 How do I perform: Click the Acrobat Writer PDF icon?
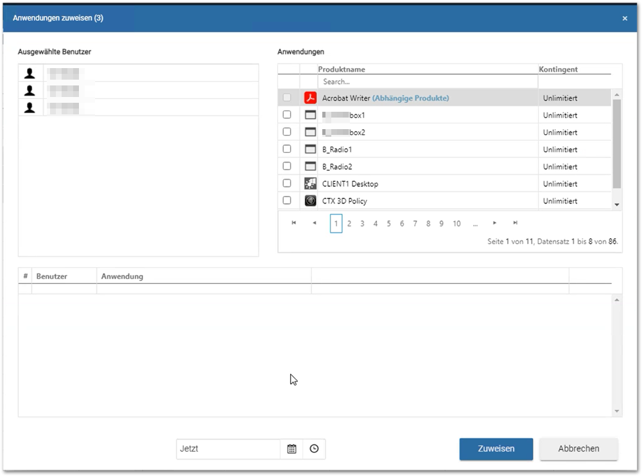point(310,98)
